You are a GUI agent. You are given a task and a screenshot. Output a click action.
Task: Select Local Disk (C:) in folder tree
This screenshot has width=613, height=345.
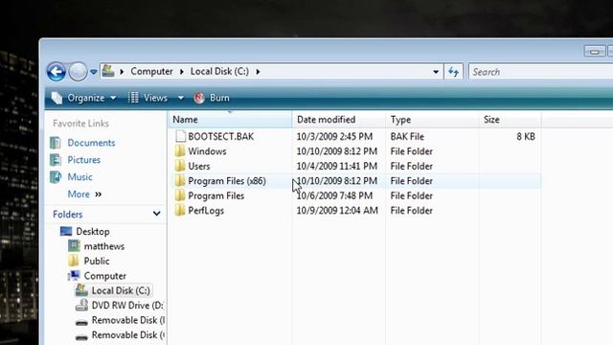[x=121, y=291]
